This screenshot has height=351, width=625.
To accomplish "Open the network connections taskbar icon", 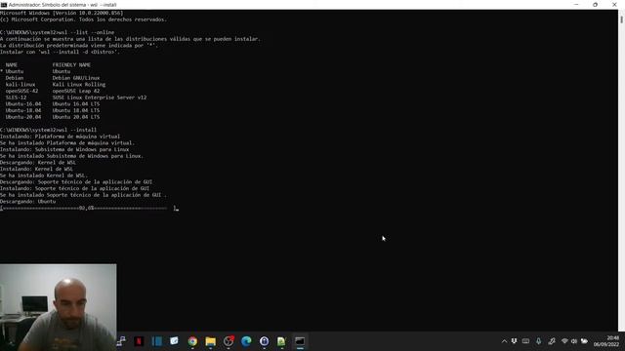I will (121, 341).
